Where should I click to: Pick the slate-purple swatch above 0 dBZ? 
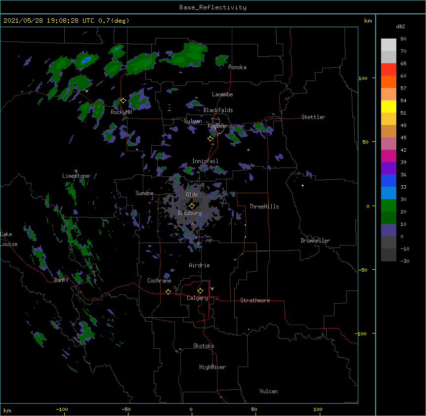[x=388, y=230]
